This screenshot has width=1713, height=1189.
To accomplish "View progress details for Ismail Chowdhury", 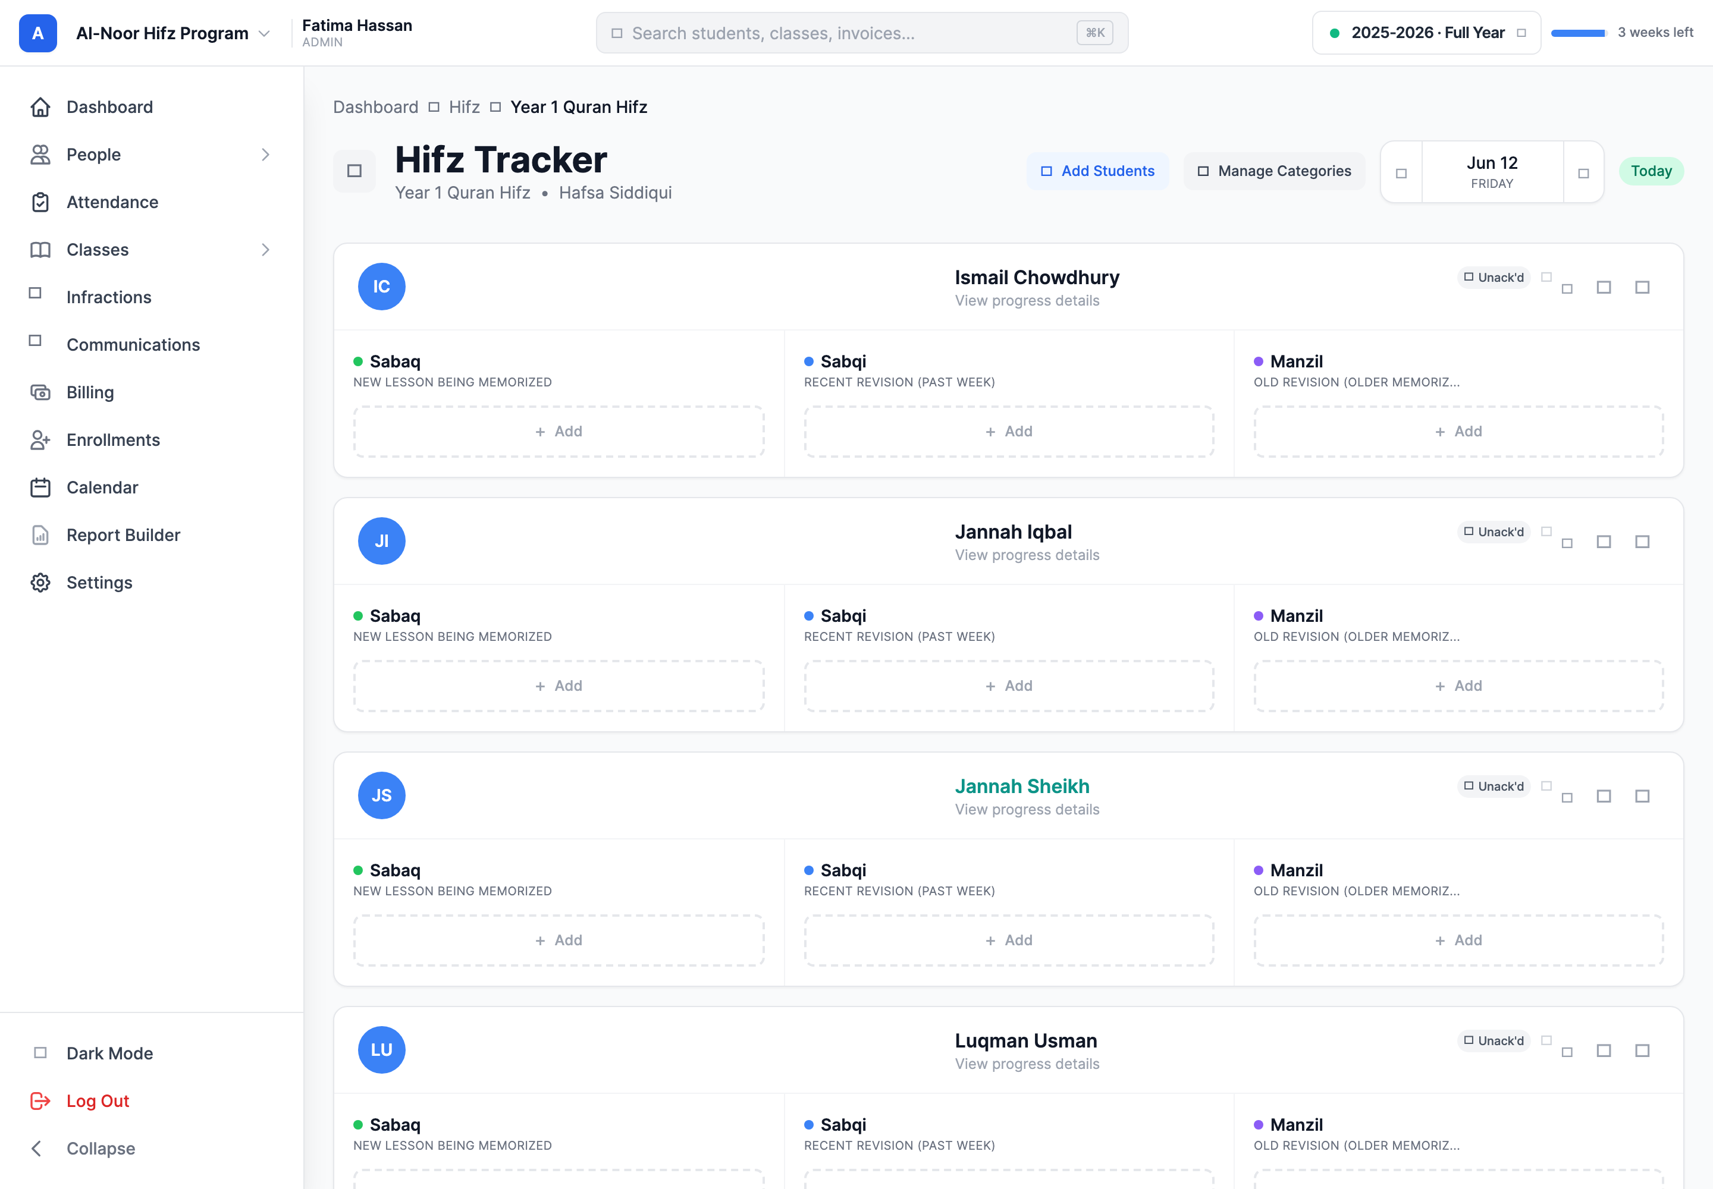I will [x=1027, y=301].
